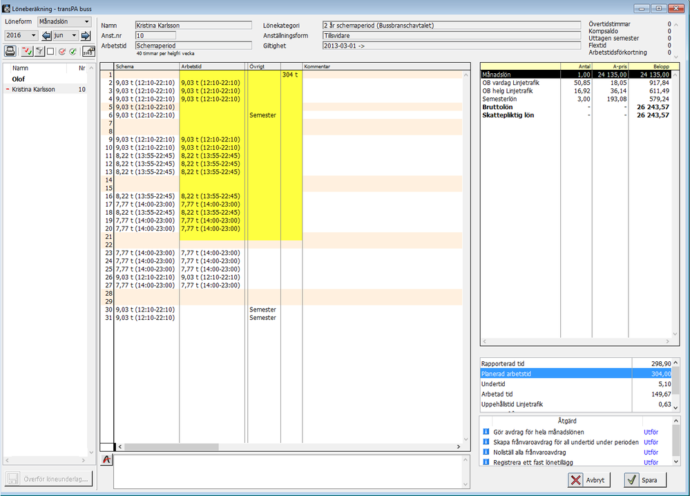The image size is (690, 496).
Task: Click the SMS send icon
Action: pyautogui.click(x=88, y=52)
